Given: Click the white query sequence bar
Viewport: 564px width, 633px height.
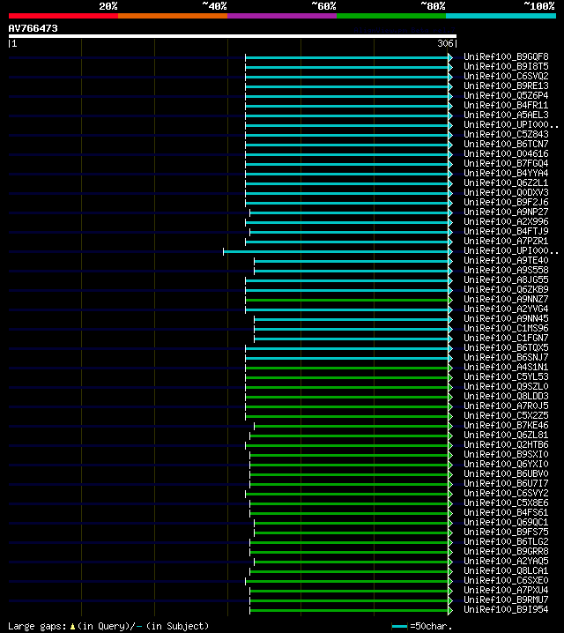Looking at the screenshot, I should (x=233, y=36).
